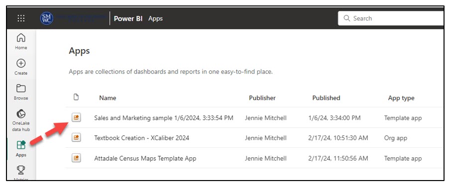Open the Create page in the sidebar
The width and height of the screenshot is (450, 186).
[x=21, y=67]
